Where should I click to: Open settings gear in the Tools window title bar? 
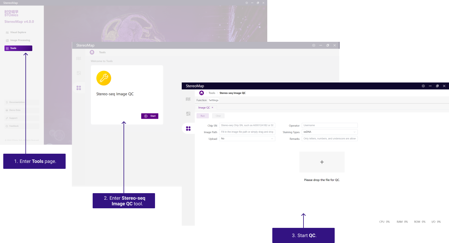(314, 45)
